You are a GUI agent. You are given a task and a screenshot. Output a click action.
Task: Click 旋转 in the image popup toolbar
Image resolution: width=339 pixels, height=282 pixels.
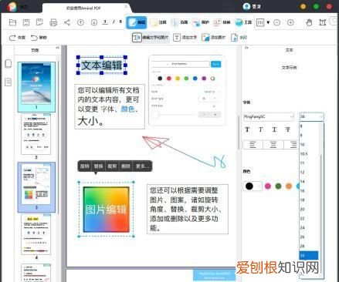click(x=85, y=166)
